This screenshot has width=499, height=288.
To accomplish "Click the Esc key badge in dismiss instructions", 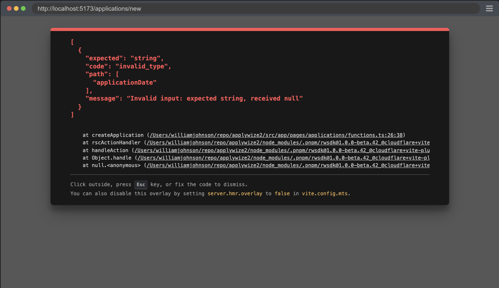I will 141,185.
